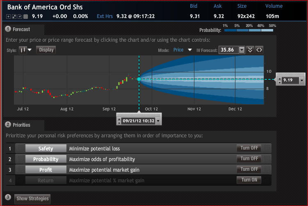Click the date field 09/21/12 10:32
The width and height of the screenshot is (308, 206).
(x=139, y=121)
